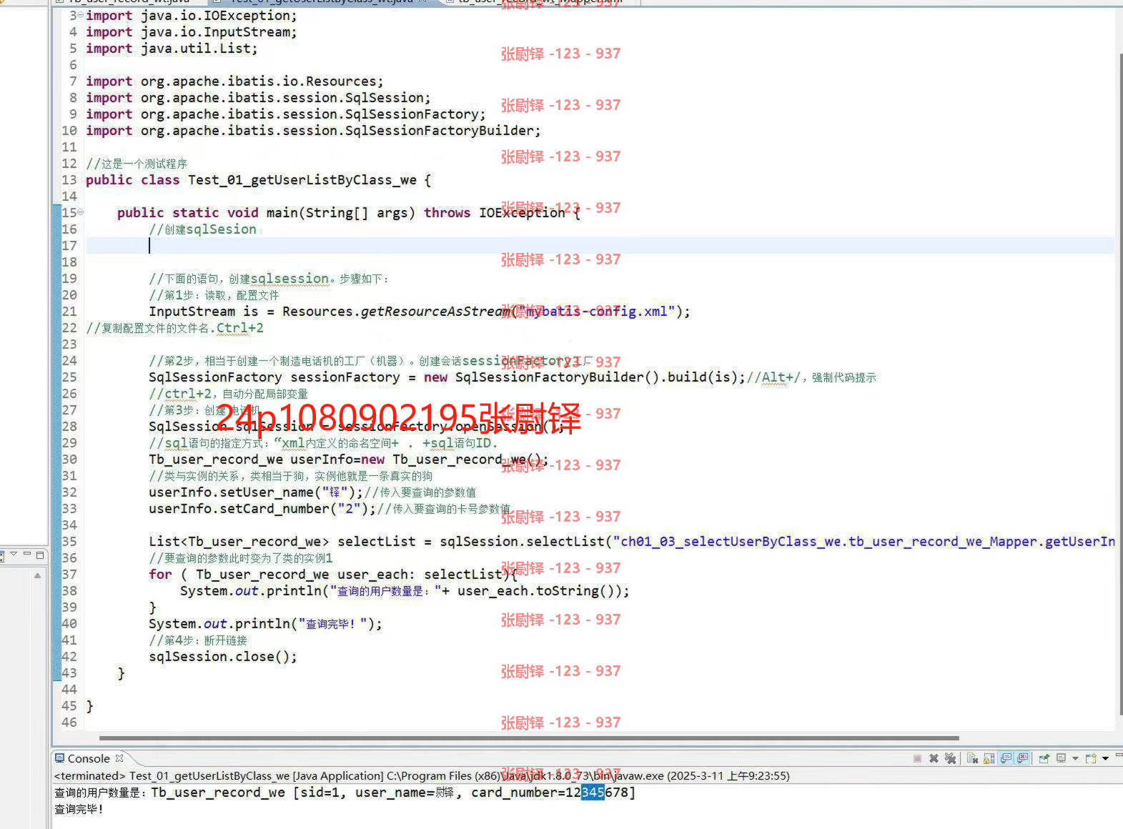The width and height of the screenshot is (1123, 829).
Task: Click "mybatis-config.xml" string on line 21
Action: 596,312
